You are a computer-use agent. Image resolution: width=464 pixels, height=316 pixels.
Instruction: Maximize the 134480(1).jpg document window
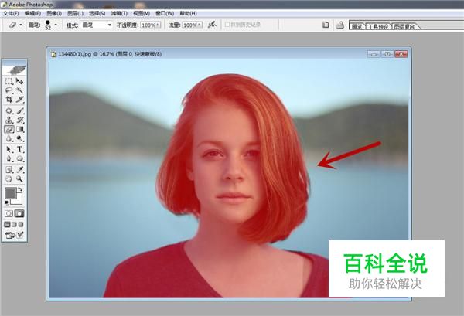[x=387, y=54]
